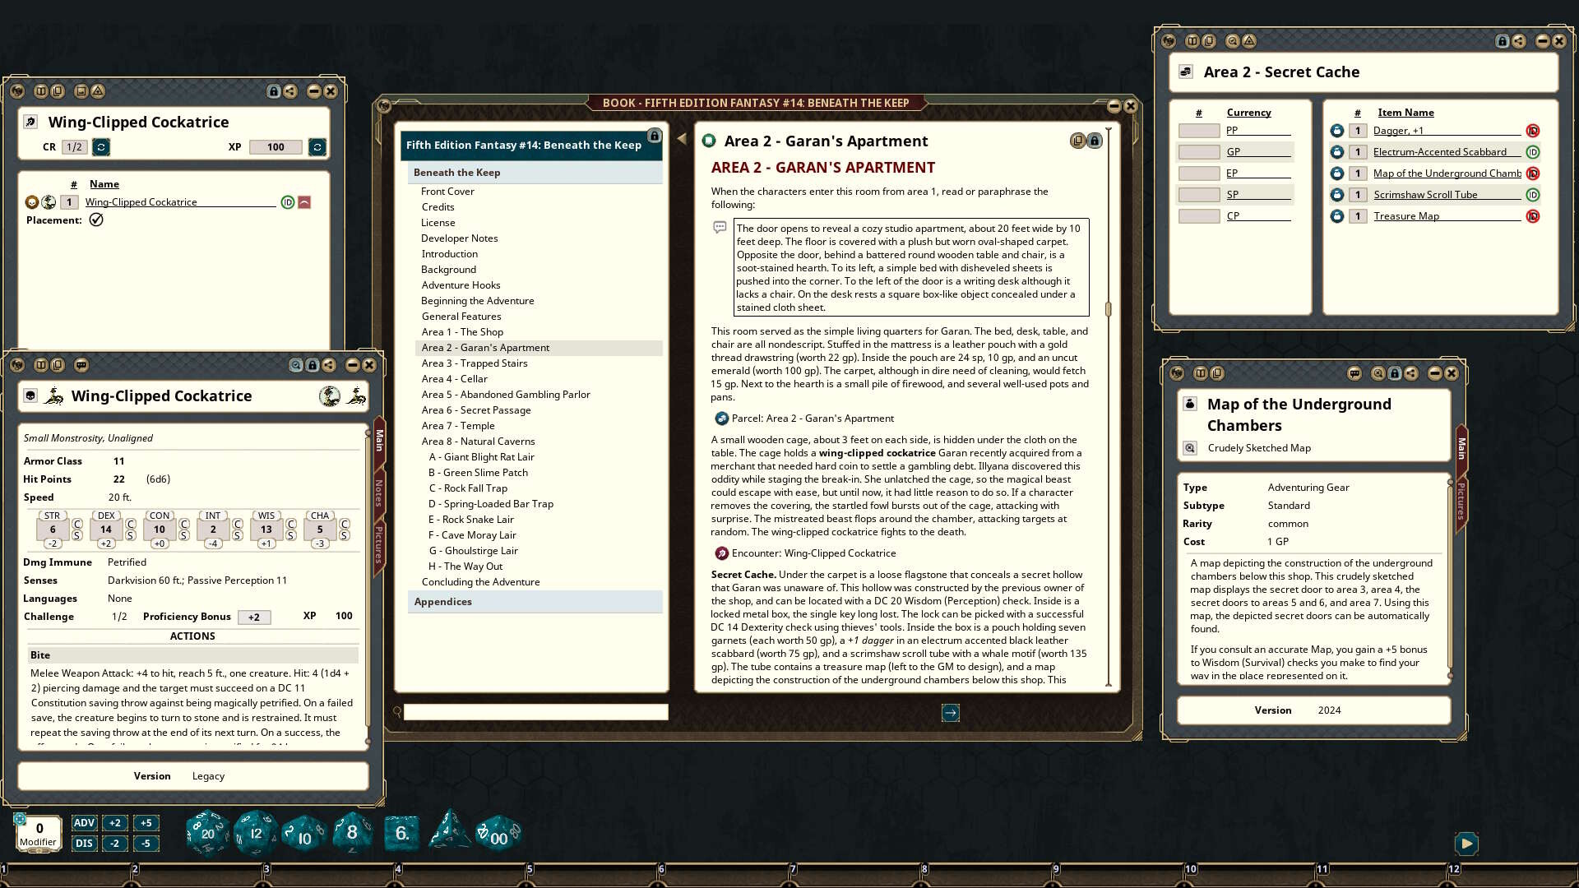
Task: Open the Map of the Underground Chamb item link
Action: 1447,173
